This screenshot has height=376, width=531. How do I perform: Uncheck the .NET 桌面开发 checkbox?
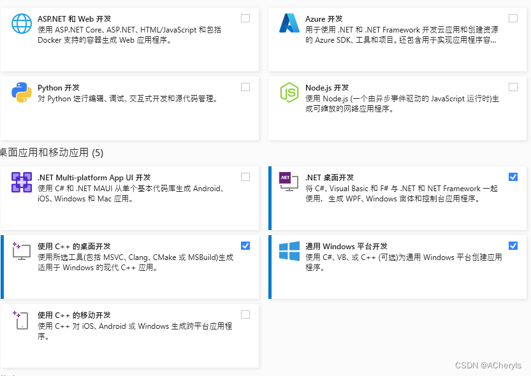click(513, 177)
